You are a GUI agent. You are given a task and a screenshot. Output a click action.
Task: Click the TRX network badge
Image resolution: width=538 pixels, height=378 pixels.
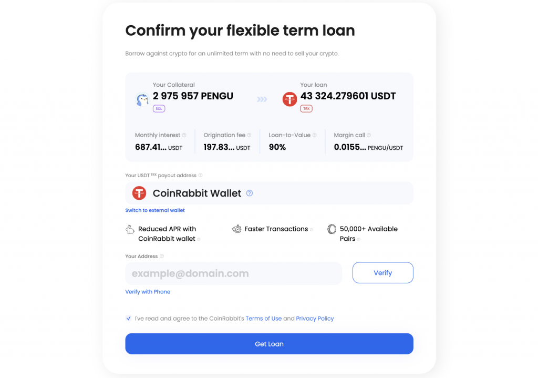306,108
